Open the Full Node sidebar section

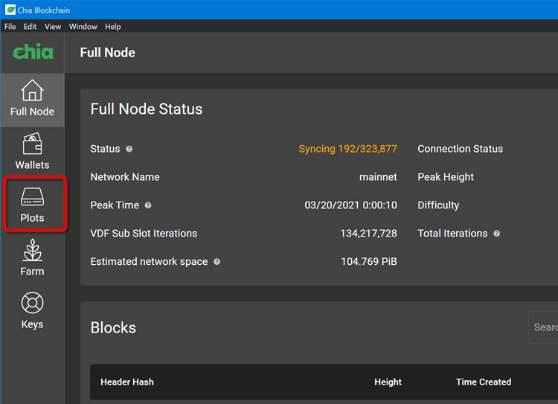[x=33, y=100]
